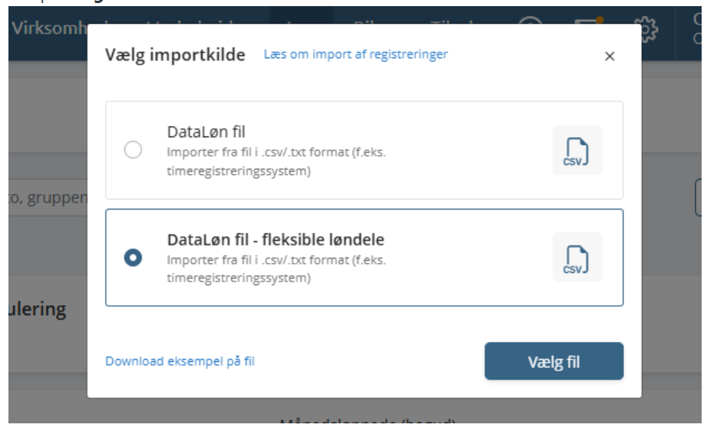Image resolution: width=717 pixels, height=431 pixels.
Task: Click the CSV icon in the DataLøn fil option
Action: [x=577, y=150]
